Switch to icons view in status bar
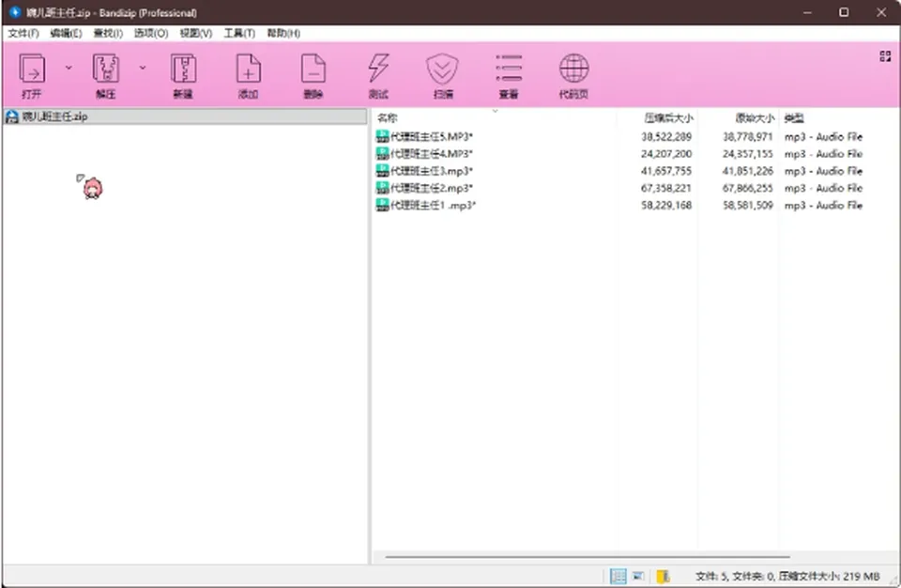901x588 pixels. pos(638,576)
